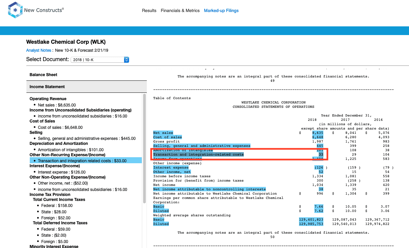Click the highlighted 8,635 net sales value
This screenshot has width=409, height=248.
click(x=318, y=133)
